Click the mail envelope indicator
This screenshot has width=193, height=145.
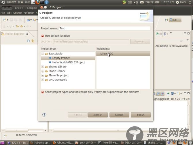142,2
